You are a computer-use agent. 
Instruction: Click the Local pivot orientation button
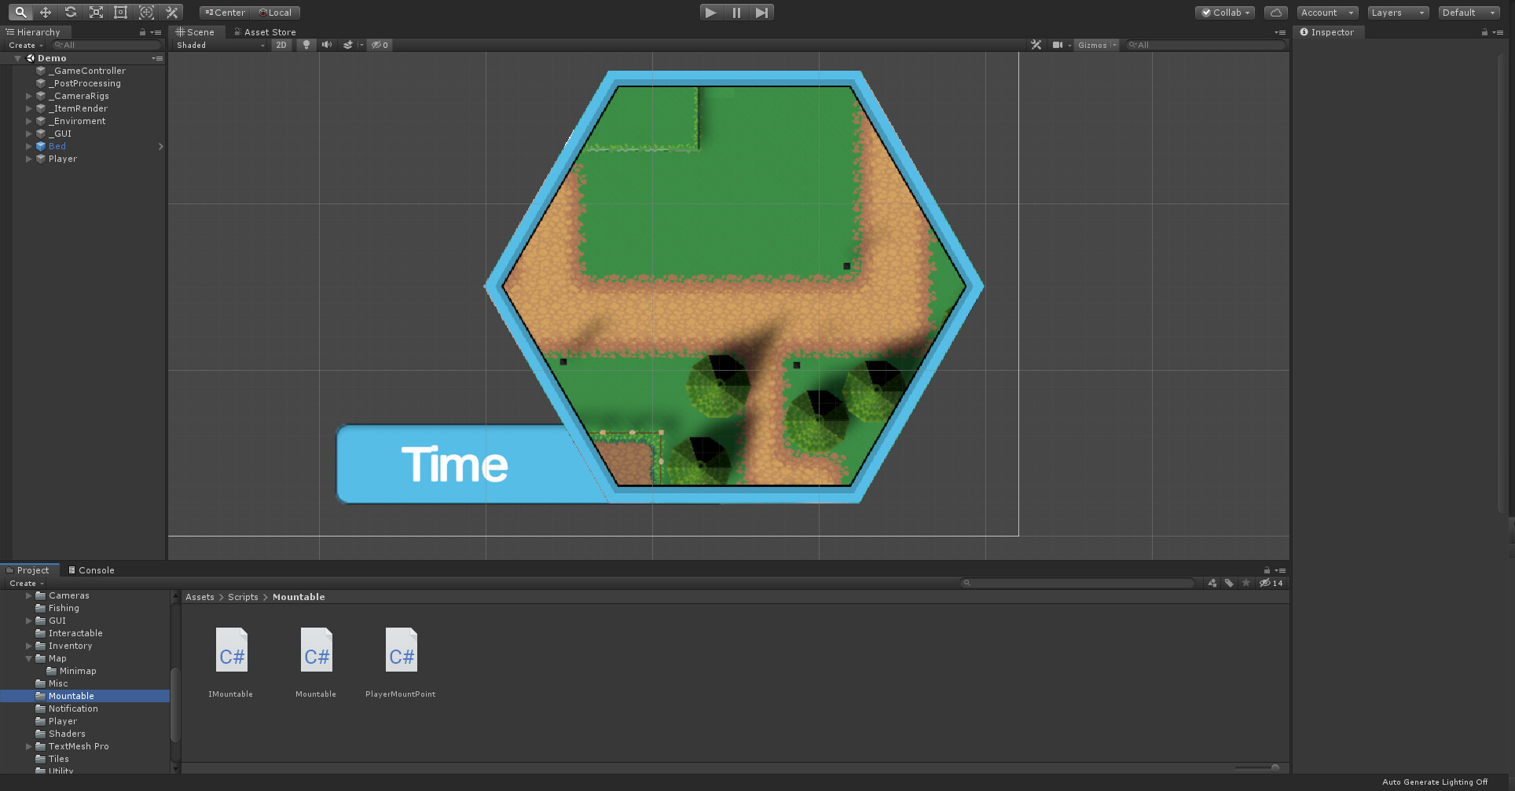point(276,12)
